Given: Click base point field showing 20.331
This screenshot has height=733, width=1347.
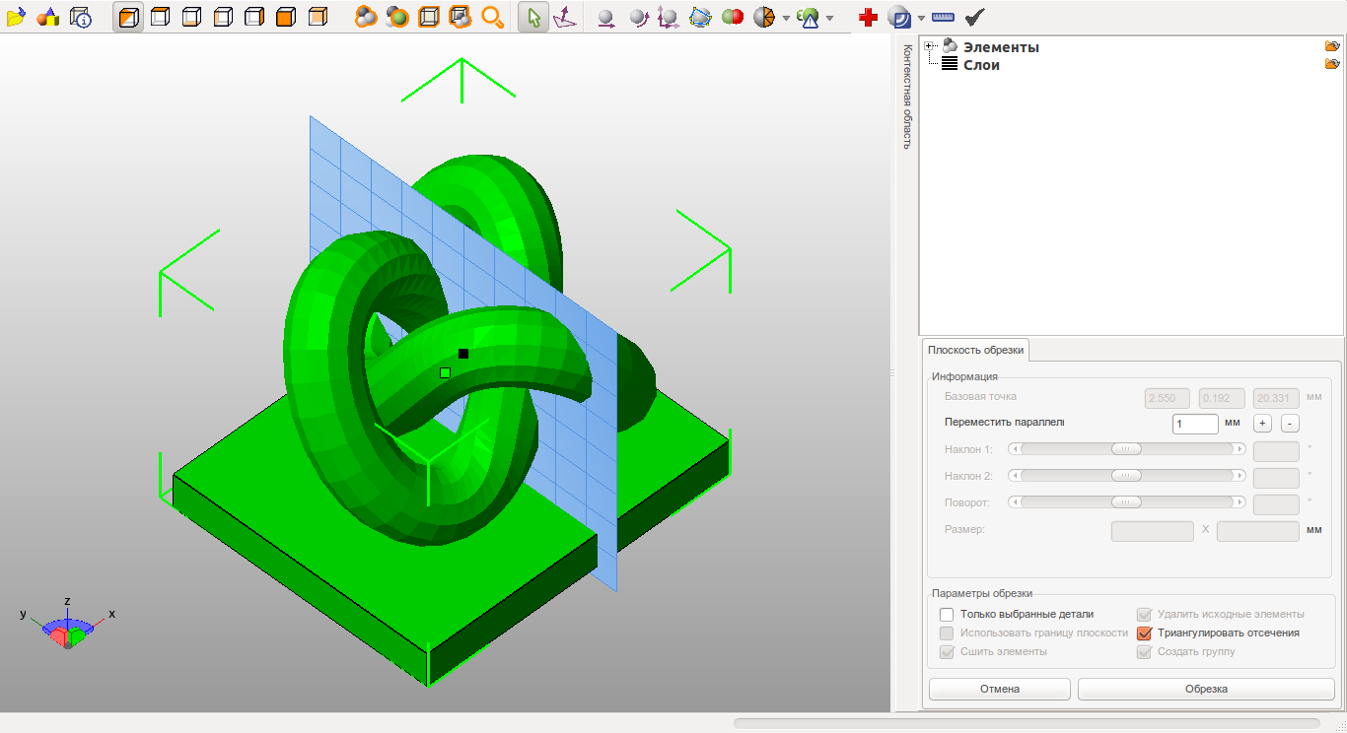Looking at the screenshot, I should [x=1276, y=398].
